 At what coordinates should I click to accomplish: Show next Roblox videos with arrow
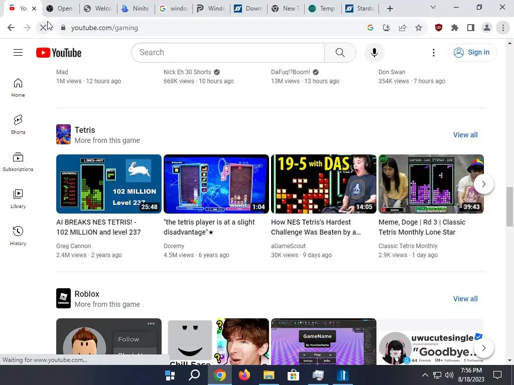[x=483, y=348]
